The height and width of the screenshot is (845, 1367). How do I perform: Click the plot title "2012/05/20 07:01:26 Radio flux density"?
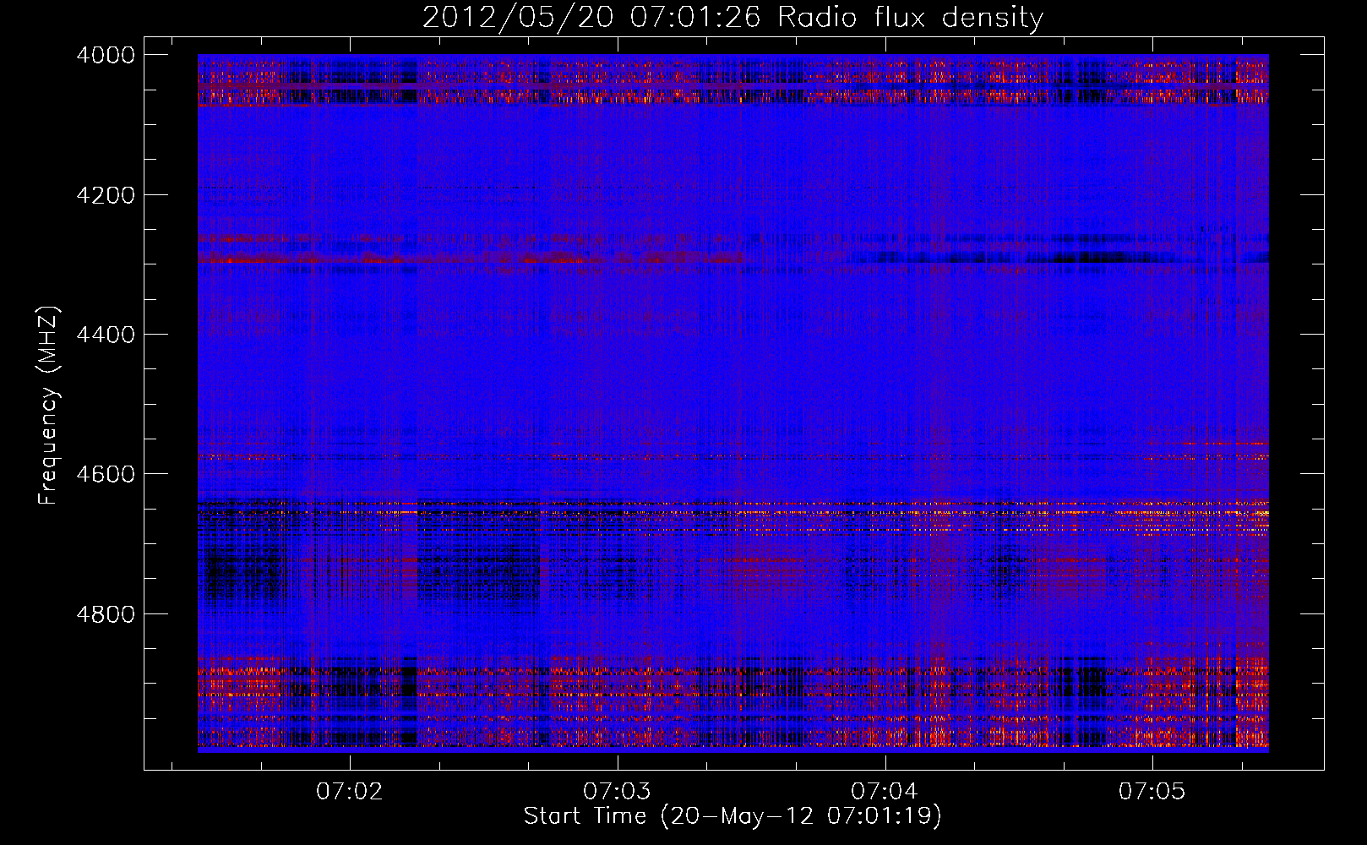733,18
